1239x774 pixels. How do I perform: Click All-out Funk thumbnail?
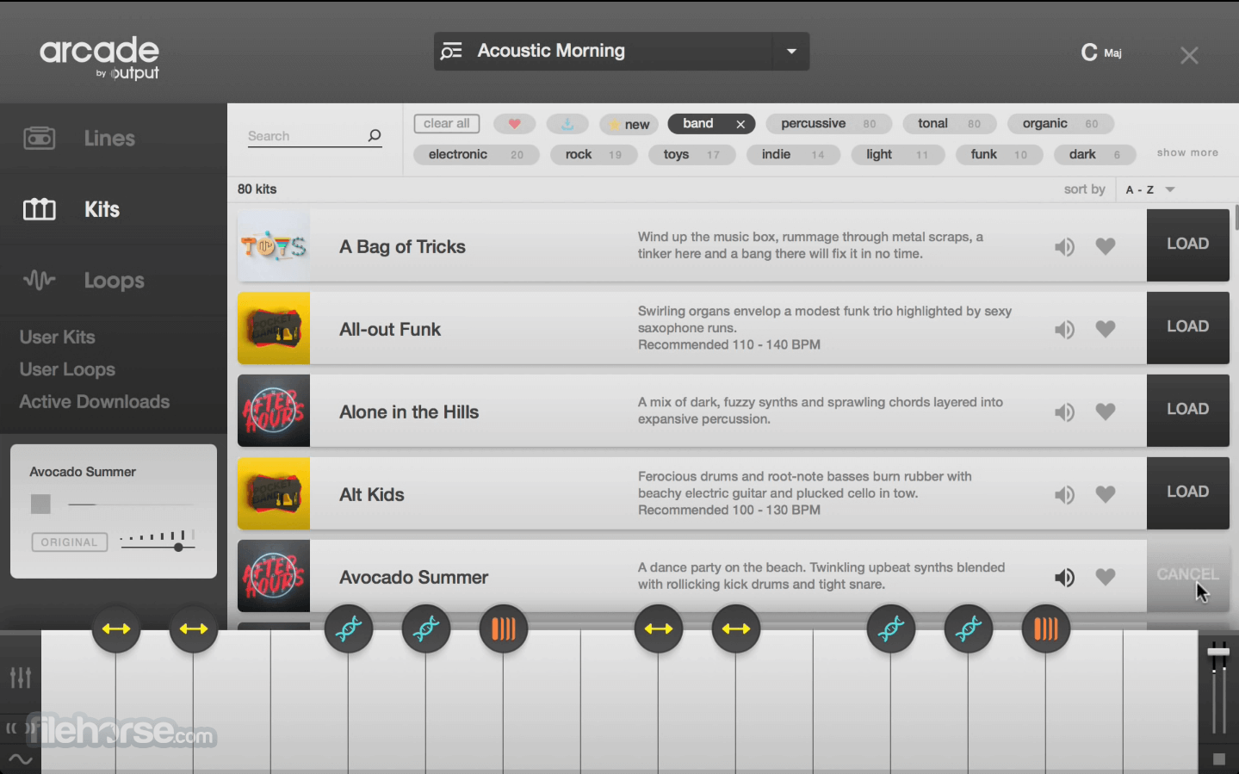274,328
